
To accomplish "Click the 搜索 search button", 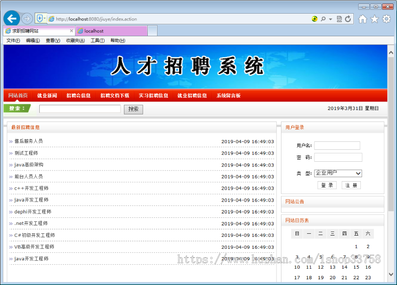I will coord(133,109).
